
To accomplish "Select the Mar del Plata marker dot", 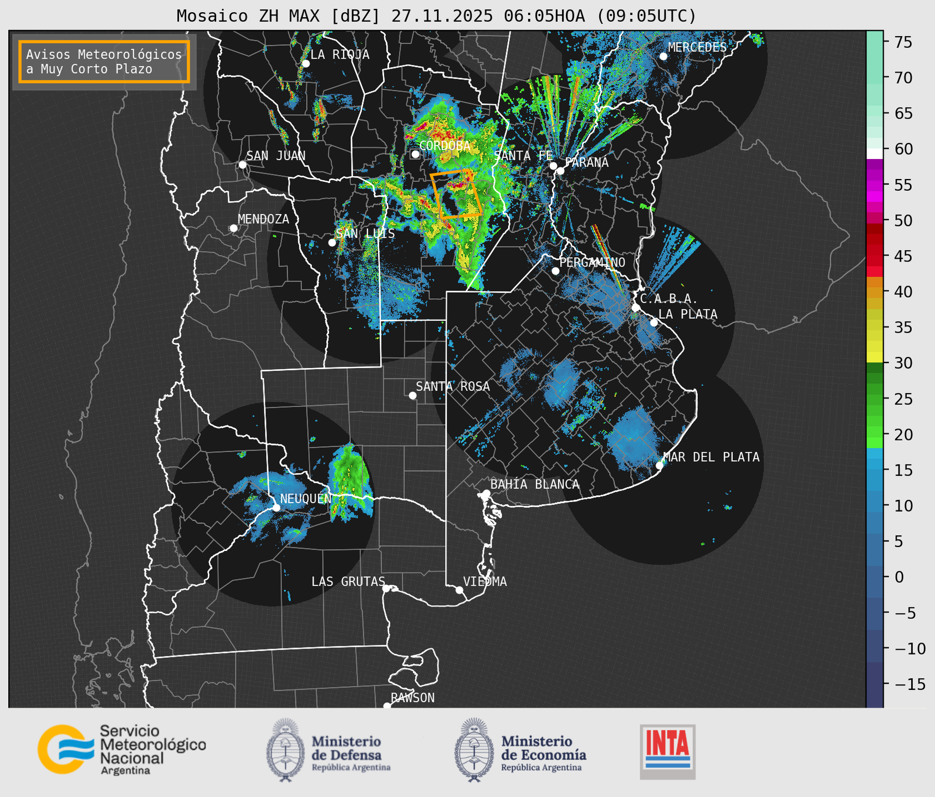I will tap(660, 465).
